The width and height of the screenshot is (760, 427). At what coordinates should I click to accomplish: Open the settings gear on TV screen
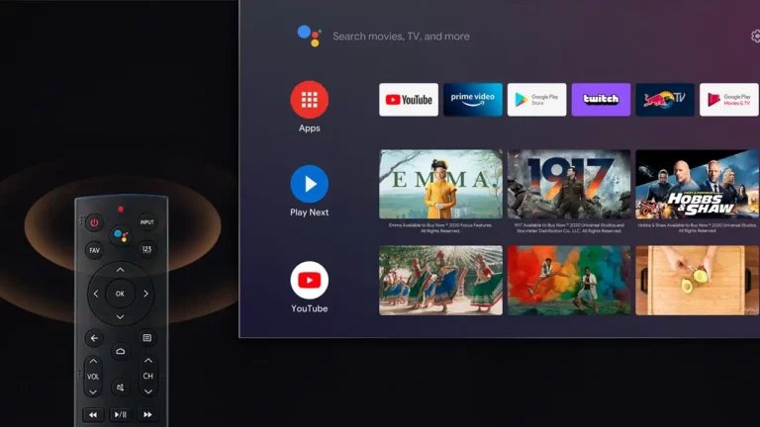(755, 36)
